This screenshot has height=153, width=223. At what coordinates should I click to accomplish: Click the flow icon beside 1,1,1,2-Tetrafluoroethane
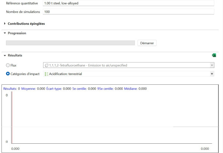[46, 65]
